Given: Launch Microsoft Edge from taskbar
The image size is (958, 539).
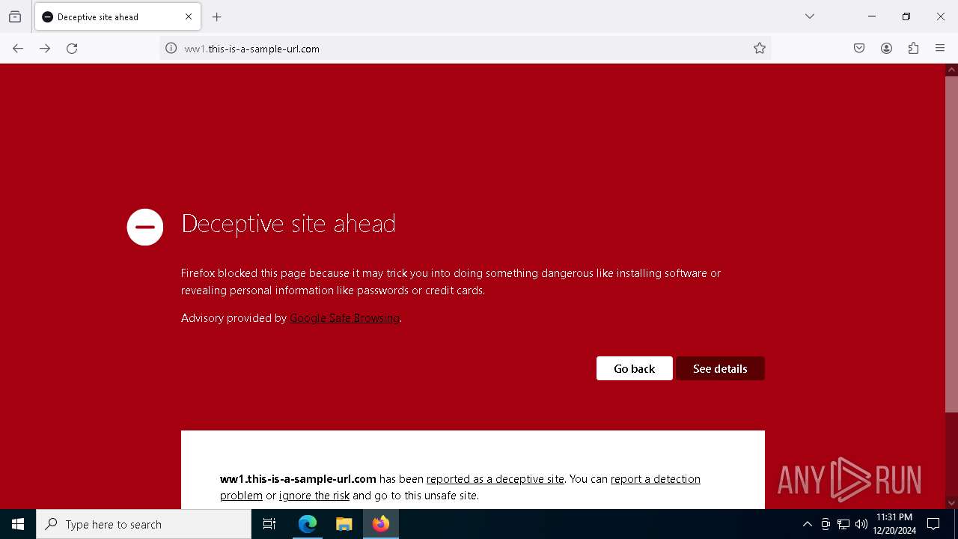Looking at the screenshot, I should click(x=308, y=524).
